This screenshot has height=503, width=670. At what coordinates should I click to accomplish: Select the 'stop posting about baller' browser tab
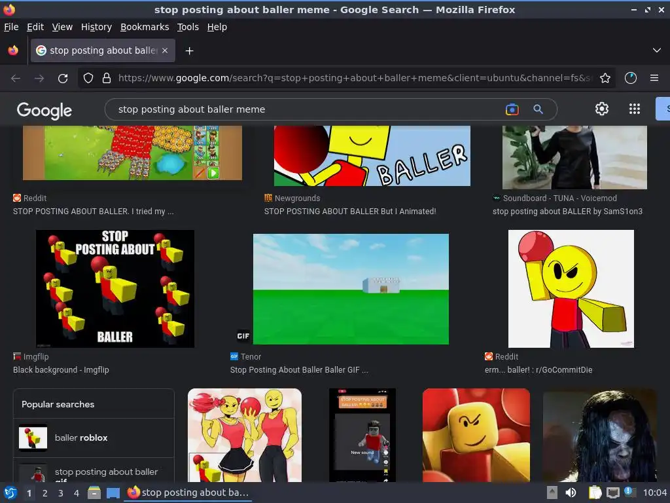pos(103,50)
